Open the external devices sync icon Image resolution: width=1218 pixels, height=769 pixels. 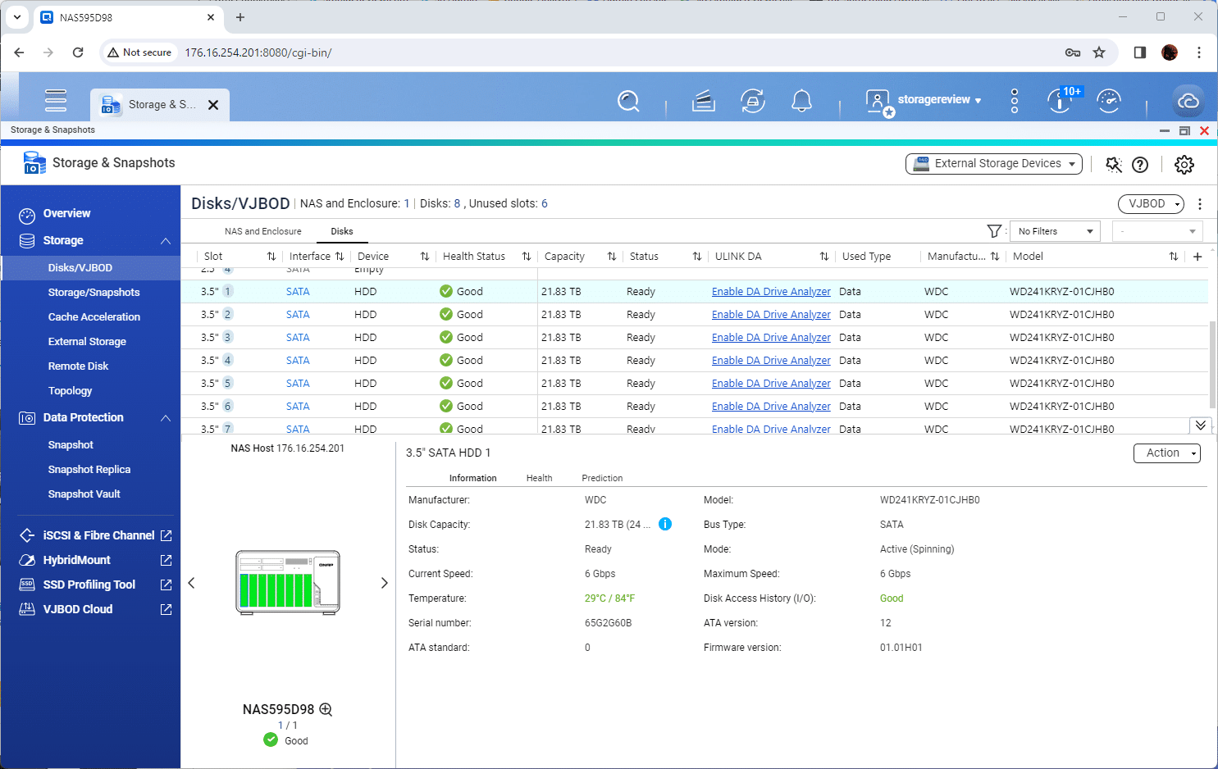click(753, 101)
